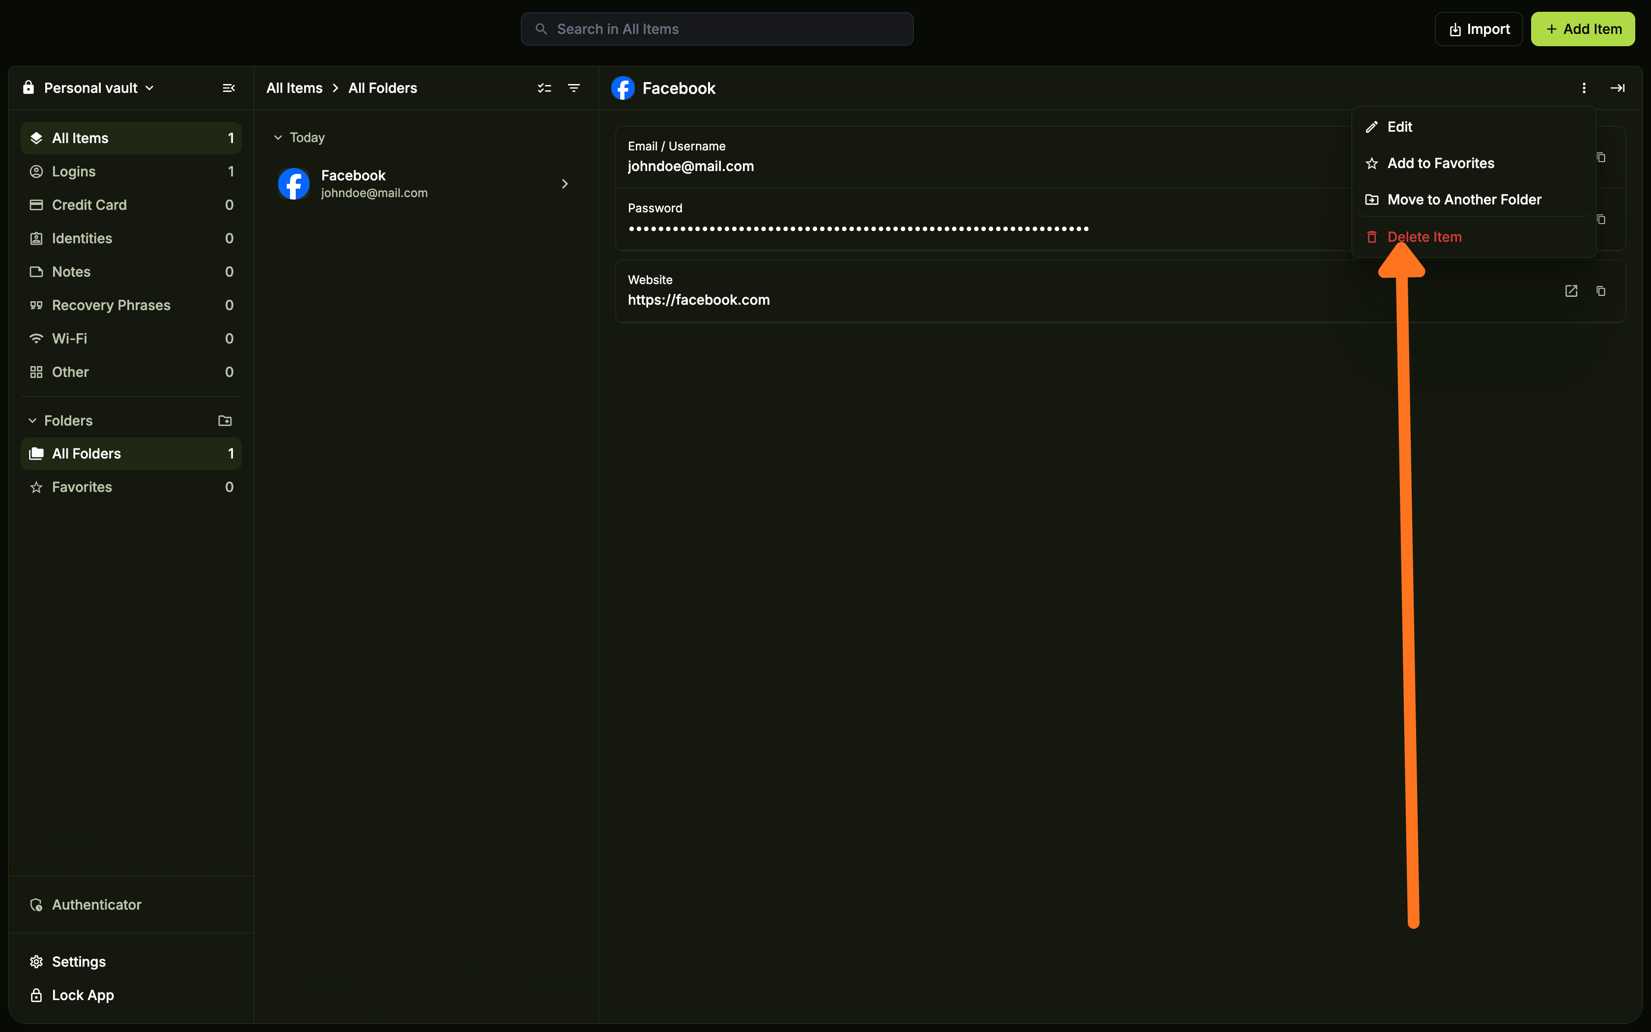Open Facebook item chevron arrow

565,184
